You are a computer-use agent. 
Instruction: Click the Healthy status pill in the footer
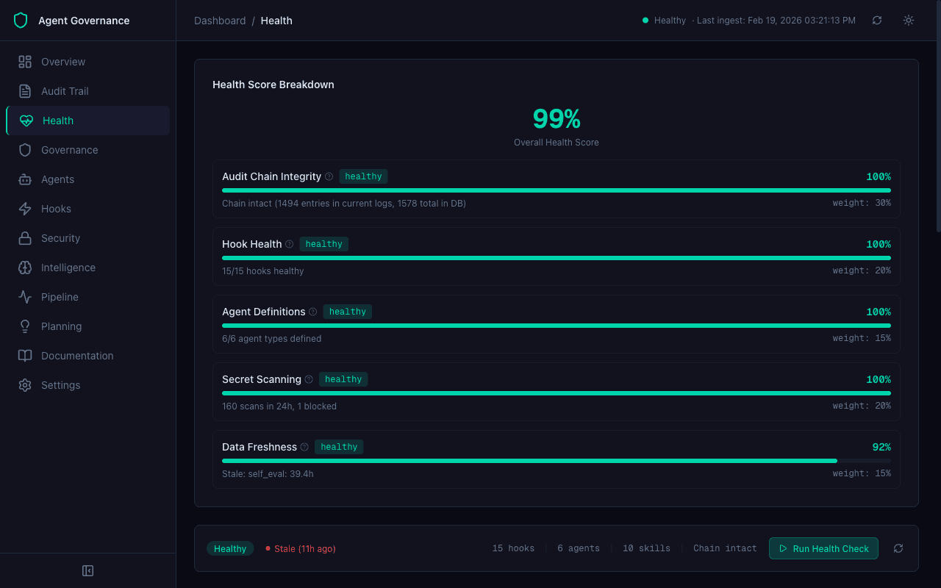(230, 548)
